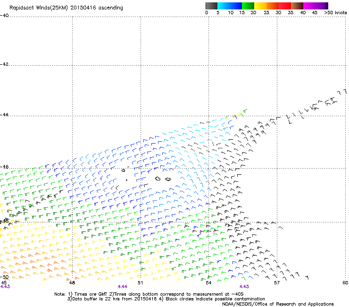Click the latitude axis label -40
Viewport: 349px width, 307px height.
(4, 16)
